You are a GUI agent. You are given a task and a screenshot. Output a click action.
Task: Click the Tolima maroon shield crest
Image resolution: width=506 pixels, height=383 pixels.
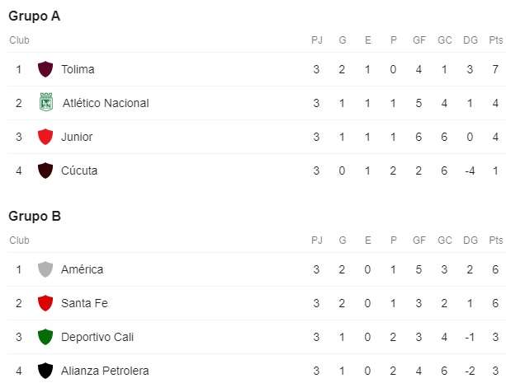pos(45,69)
